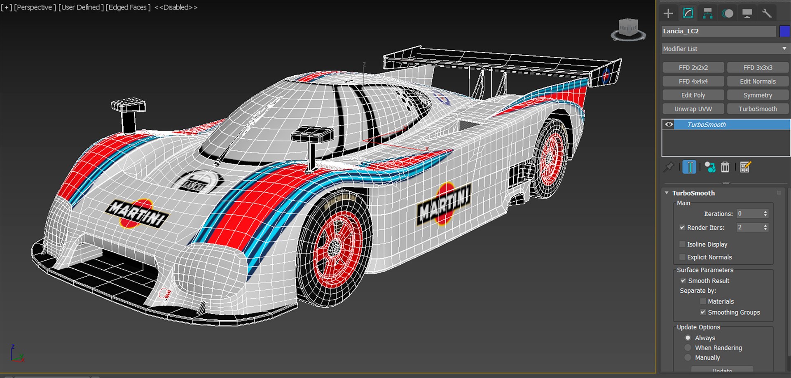Open the Perspective viewport label menu
The image size is (791, 378).
pos(35,7)
